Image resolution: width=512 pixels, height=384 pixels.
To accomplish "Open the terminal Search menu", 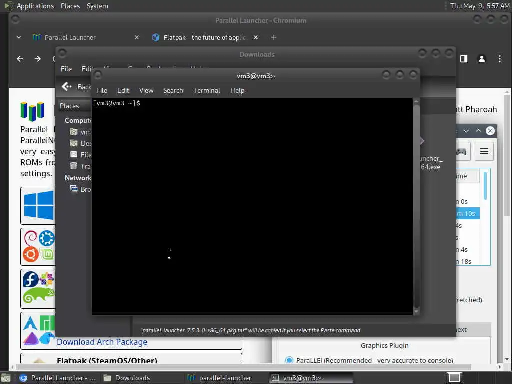I will pyautogui.click(x=173, y=91).
